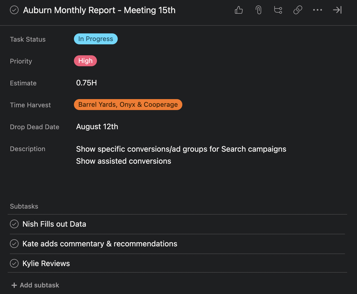This screenshot has width=357, height=294.
Task: Mark Auburn Monthly Report task complete
Action: point(14,10)
